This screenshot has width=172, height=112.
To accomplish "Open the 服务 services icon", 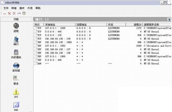I will [x=16, y=80].
